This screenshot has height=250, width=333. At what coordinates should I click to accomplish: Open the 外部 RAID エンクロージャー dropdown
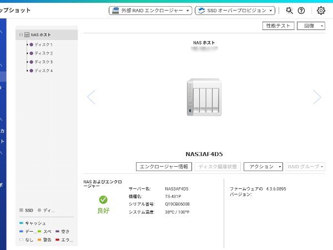(x=150, y=11)
